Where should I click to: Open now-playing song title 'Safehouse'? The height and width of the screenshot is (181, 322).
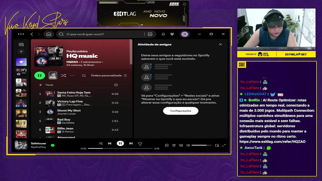click(x=38, y=144)
